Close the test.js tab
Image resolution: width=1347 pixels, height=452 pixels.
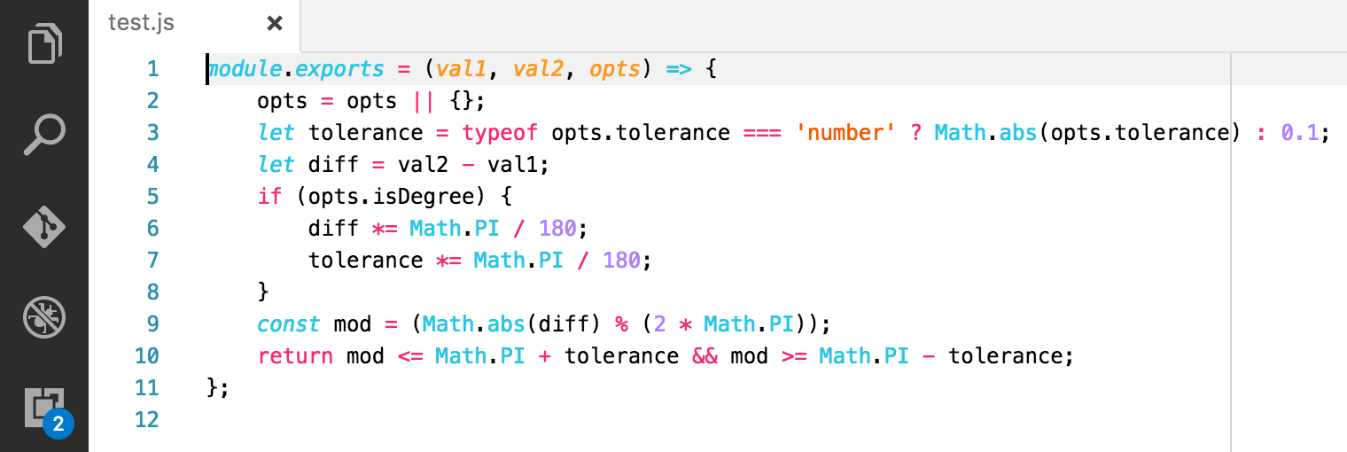click(275, 23)
